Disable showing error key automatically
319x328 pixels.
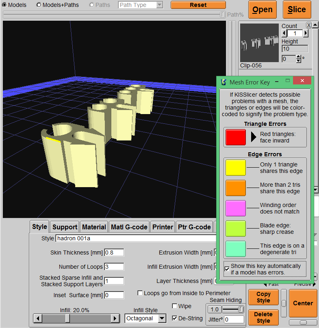pyautogui.click(x=227, y=269)
